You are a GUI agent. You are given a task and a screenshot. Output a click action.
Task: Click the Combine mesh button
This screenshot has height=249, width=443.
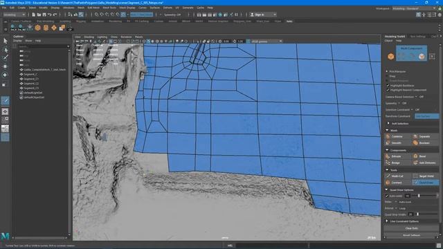[398, 136]
